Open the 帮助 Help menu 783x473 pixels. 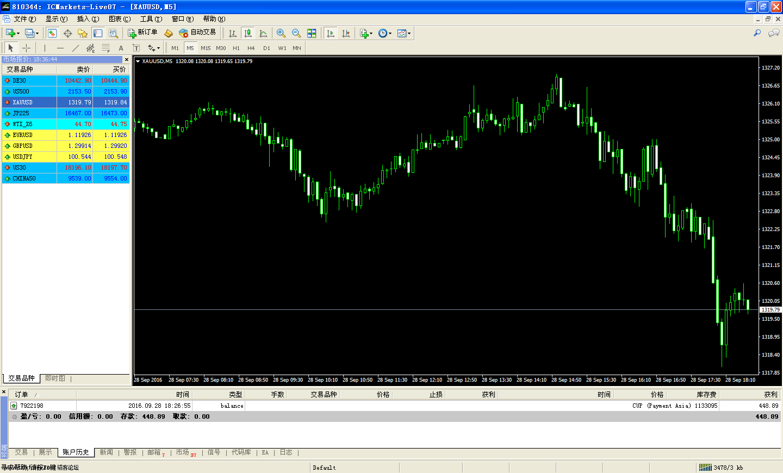point(214,19)
